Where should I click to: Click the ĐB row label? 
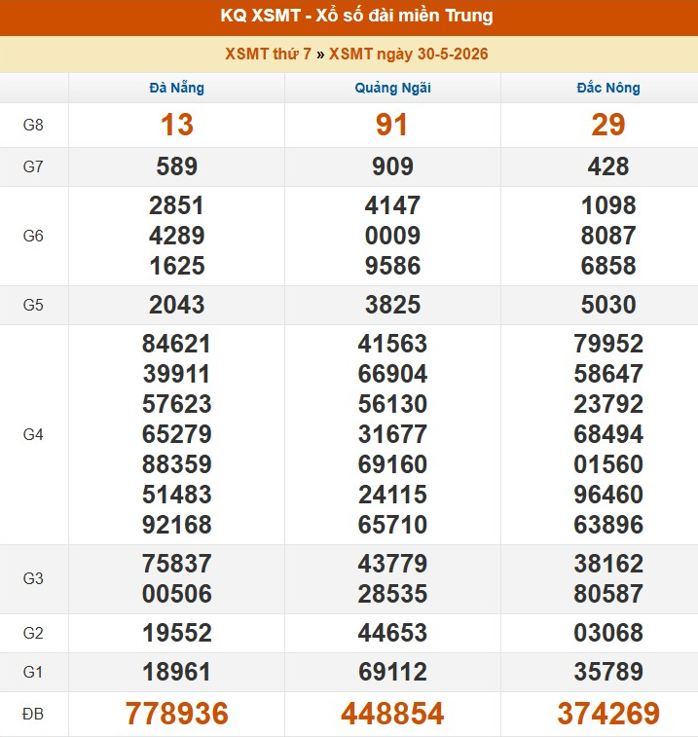(33, 714)
